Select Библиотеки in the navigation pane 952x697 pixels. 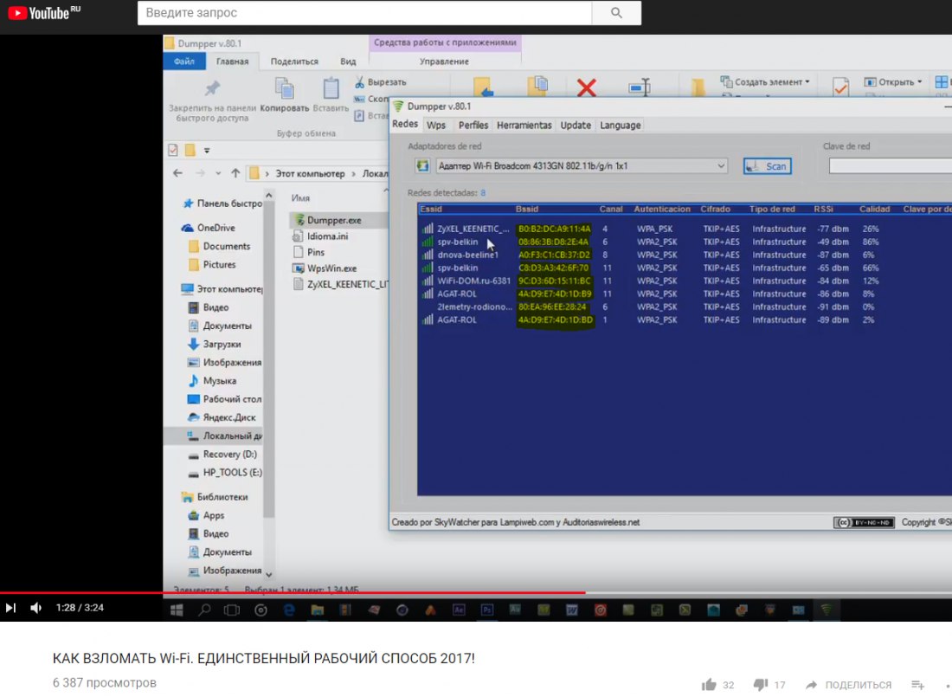tap(215, 497)
